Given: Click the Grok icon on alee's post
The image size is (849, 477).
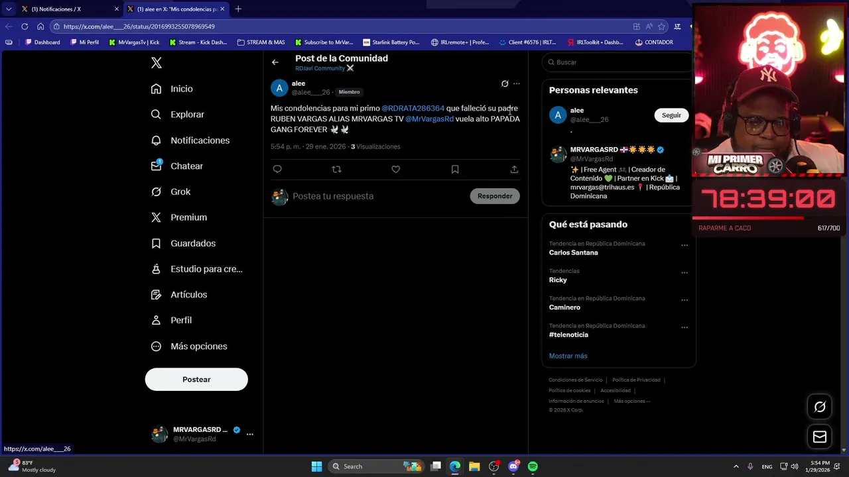Looking at the screenshot, I should [x=505, y=83].
